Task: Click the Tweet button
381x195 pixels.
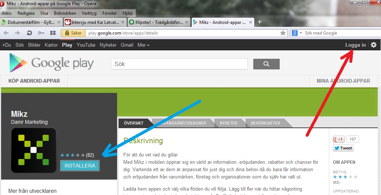Action: [343, 148]
